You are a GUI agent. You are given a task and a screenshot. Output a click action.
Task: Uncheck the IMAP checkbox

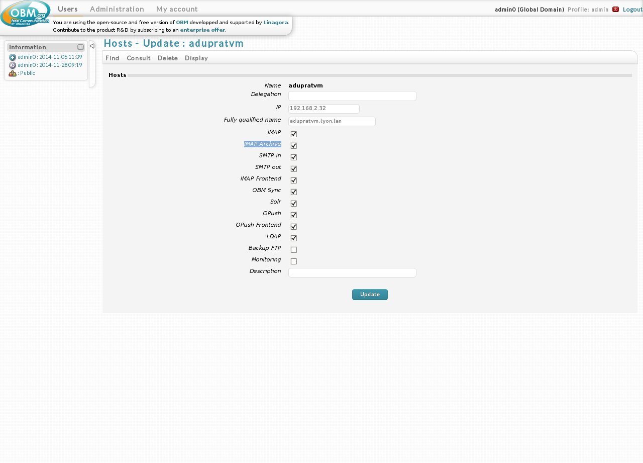(x=294, y=134)
